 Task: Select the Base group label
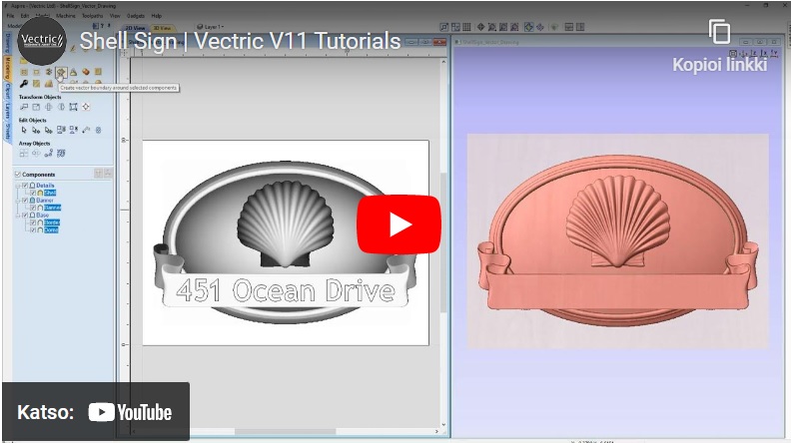(x=42, y=216)
